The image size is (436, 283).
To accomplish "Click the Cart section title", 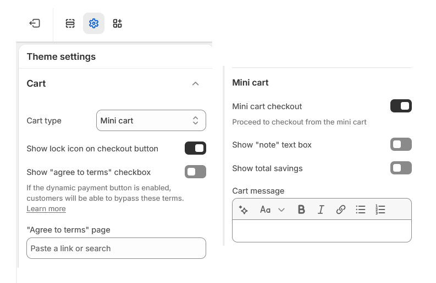I will click(x=36, y=83).
